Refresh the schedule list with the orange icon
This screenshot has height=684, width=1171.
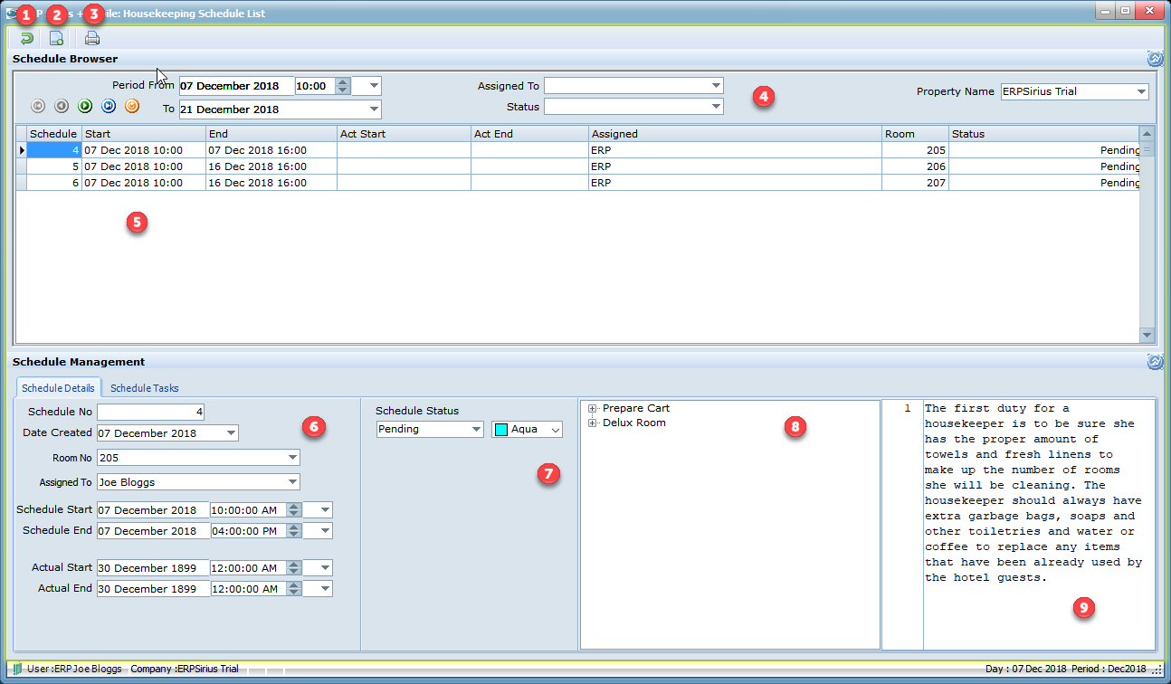click(132, 106)
